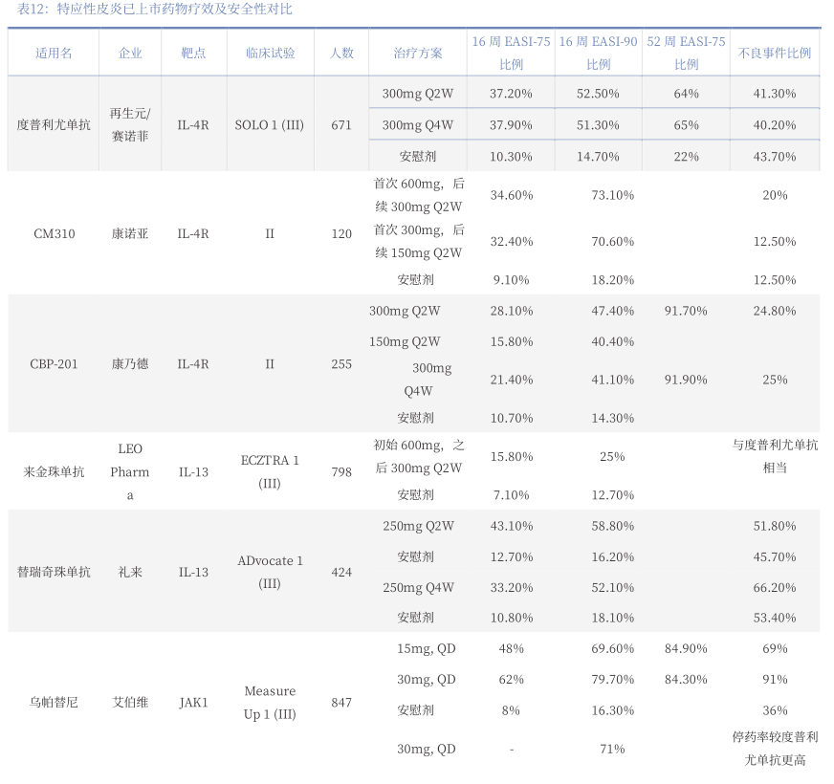Click the 人数 column header

[341, 54]
